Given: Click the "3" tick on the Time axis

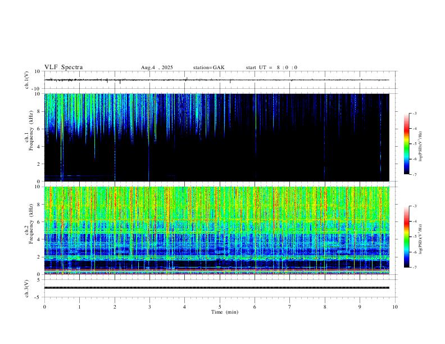Looking at the screenshot, I should pyautogui.click(x=149, y=307).
